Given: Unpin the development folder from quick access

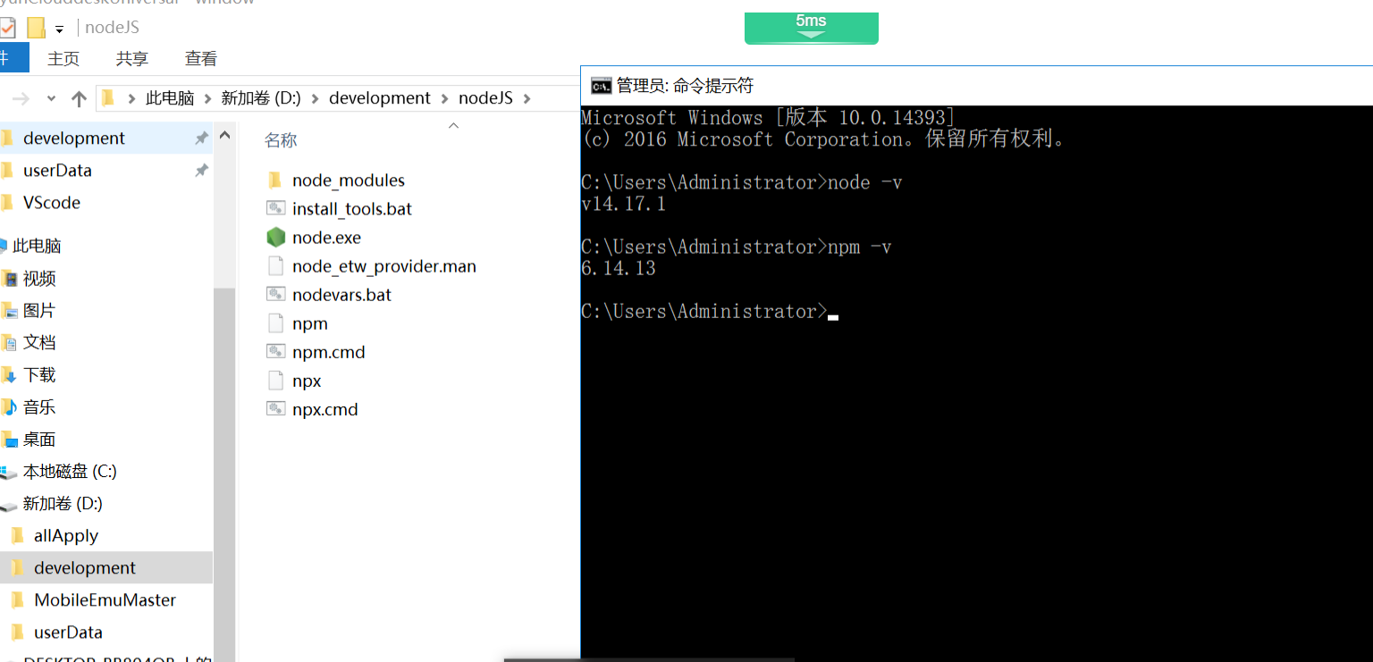Looking at the screenshot, I should pyautogui.click(x=203, y=138).
